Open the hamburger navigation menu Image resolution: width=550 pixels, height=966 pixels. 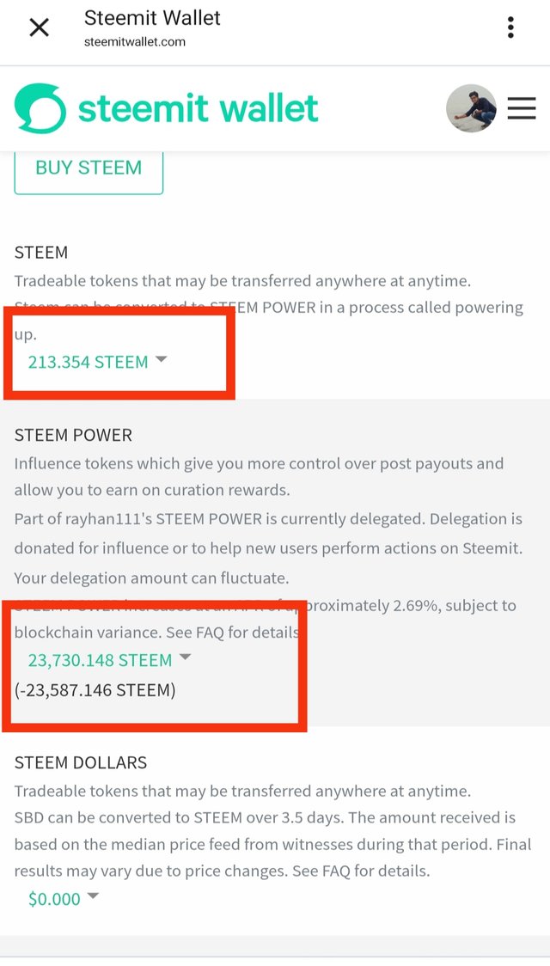[x=522, y=108]
